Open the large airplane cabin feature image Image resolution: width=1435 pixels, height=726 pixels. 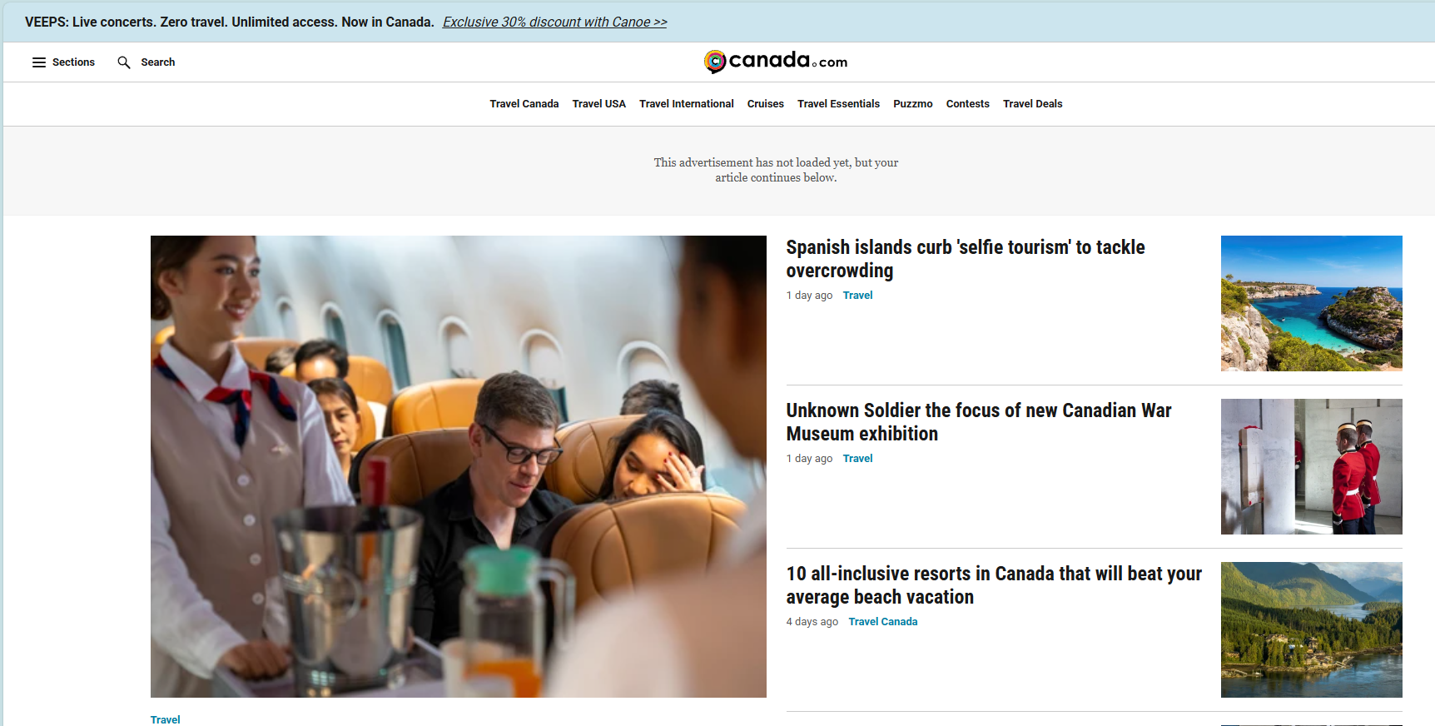point(459,466)
